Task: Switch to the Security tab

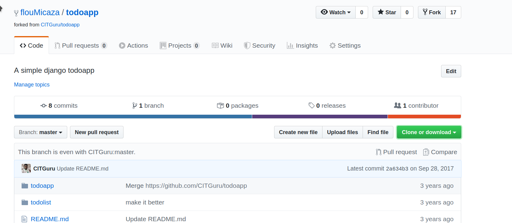Action: click(259, 46)
